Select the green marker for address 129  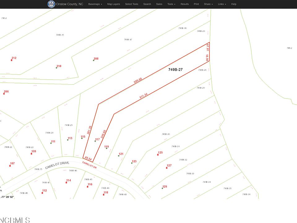point(162,188)
